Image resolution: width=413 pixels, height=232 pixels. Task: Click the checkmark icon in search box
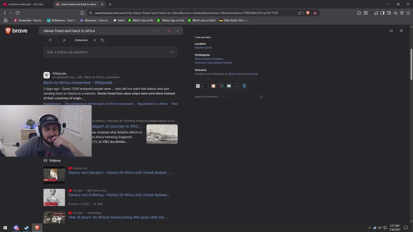point(178,31)
